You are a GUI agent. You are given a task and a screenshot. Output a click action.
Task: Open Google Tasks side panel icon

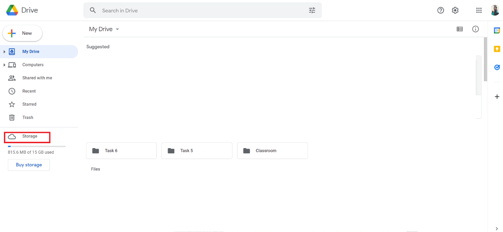click(x=497, y=67)
